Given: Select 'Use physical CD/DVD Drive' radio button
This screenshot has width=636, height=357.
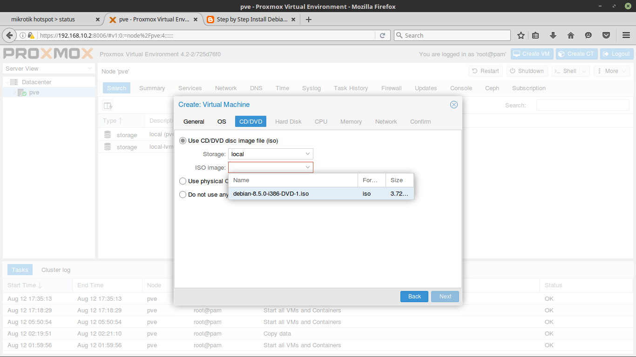Looking at the screenshot, I should pos(183,181).
